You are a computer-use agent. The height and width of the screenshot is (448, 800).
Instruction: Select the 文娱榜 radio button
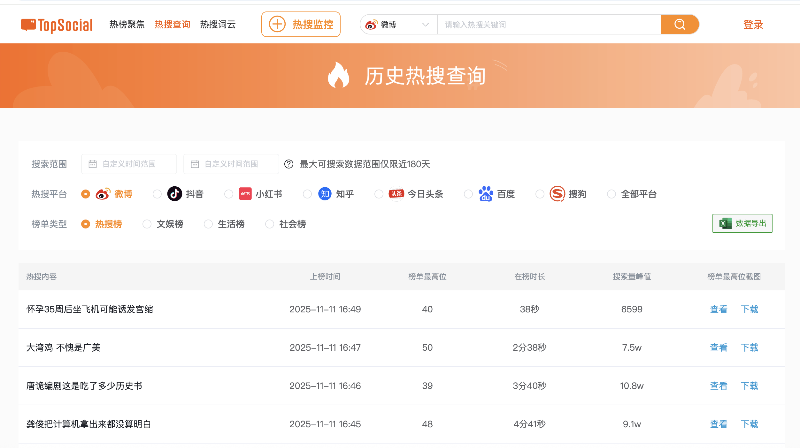tap(147, 224)
